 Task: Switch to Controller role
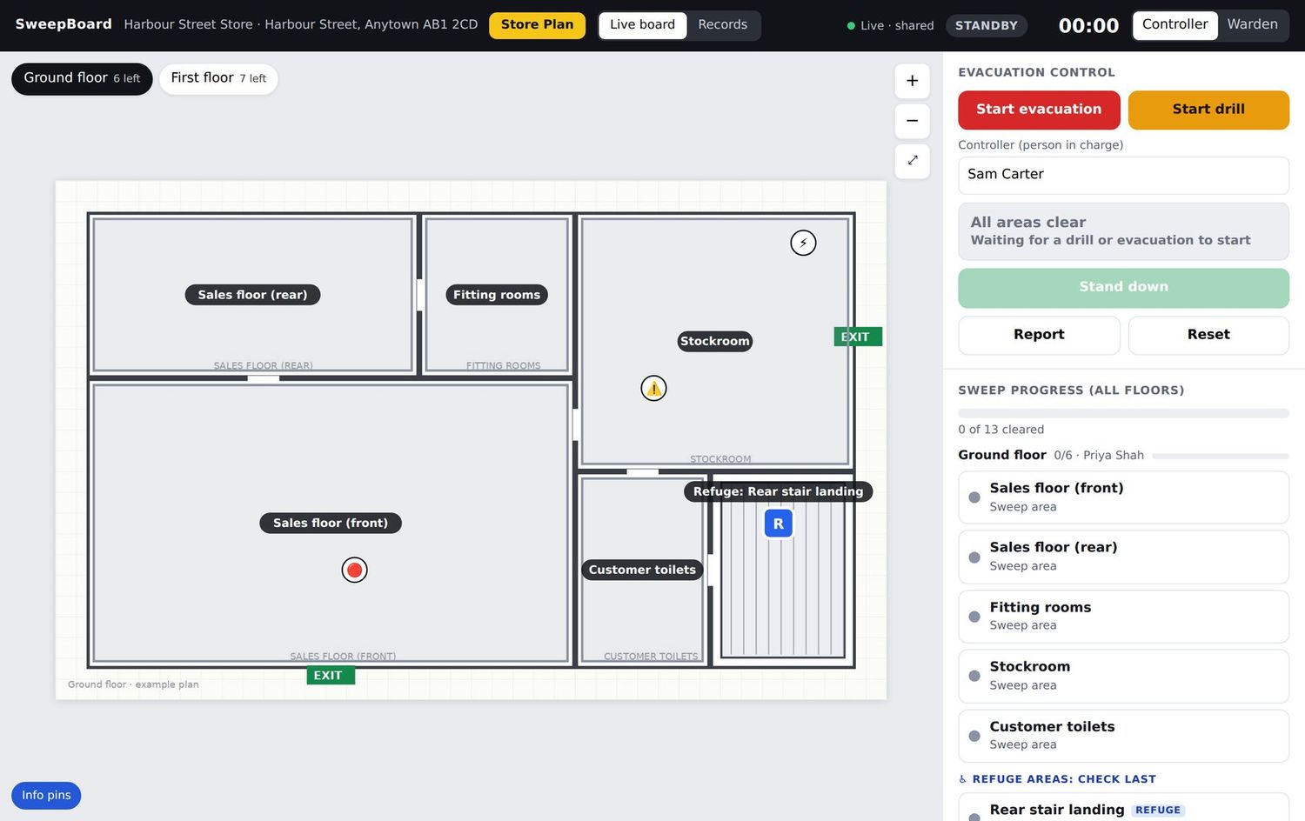tap(1174, 24)
